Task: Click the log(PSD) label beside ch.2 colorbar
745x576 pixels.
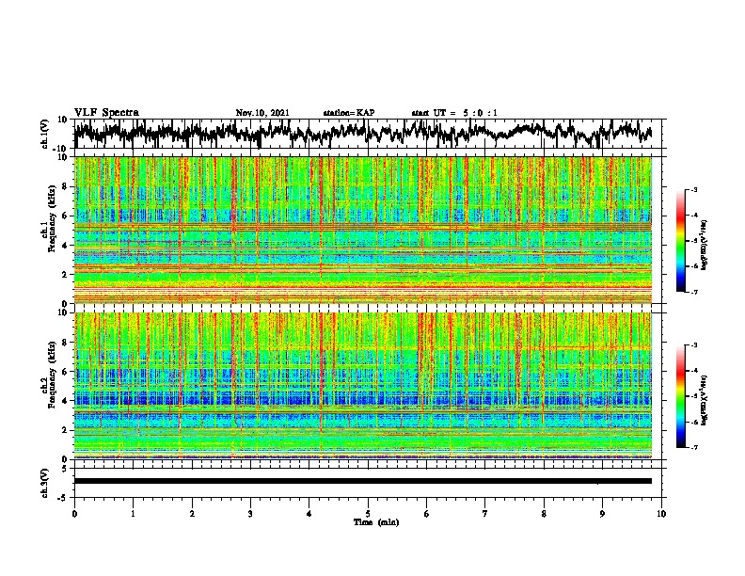Action: pos(705,400)
